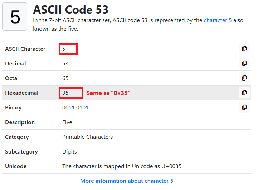Image resolution: width=268 pixels, height=190 pixels.
Task: Click the Octal value 65
Action: point(65,78)
